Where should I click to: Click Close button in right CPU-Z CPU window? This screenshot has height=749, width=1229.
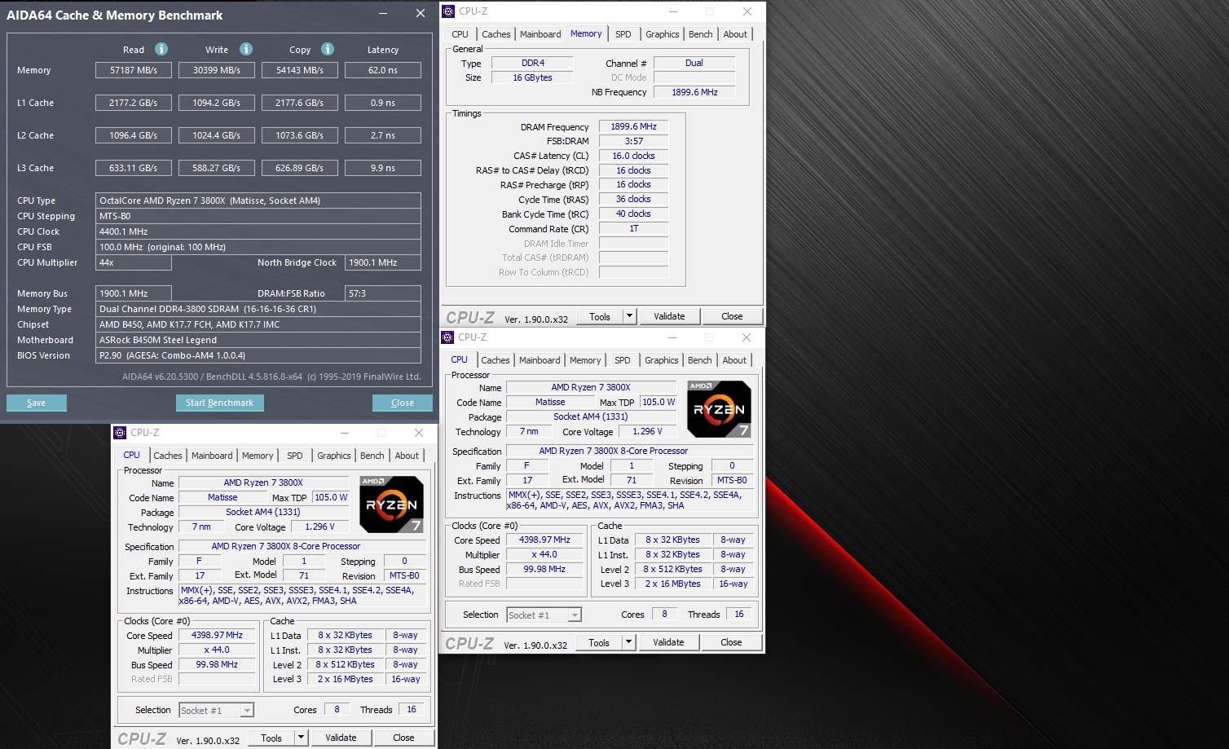[x=731, y=642]
